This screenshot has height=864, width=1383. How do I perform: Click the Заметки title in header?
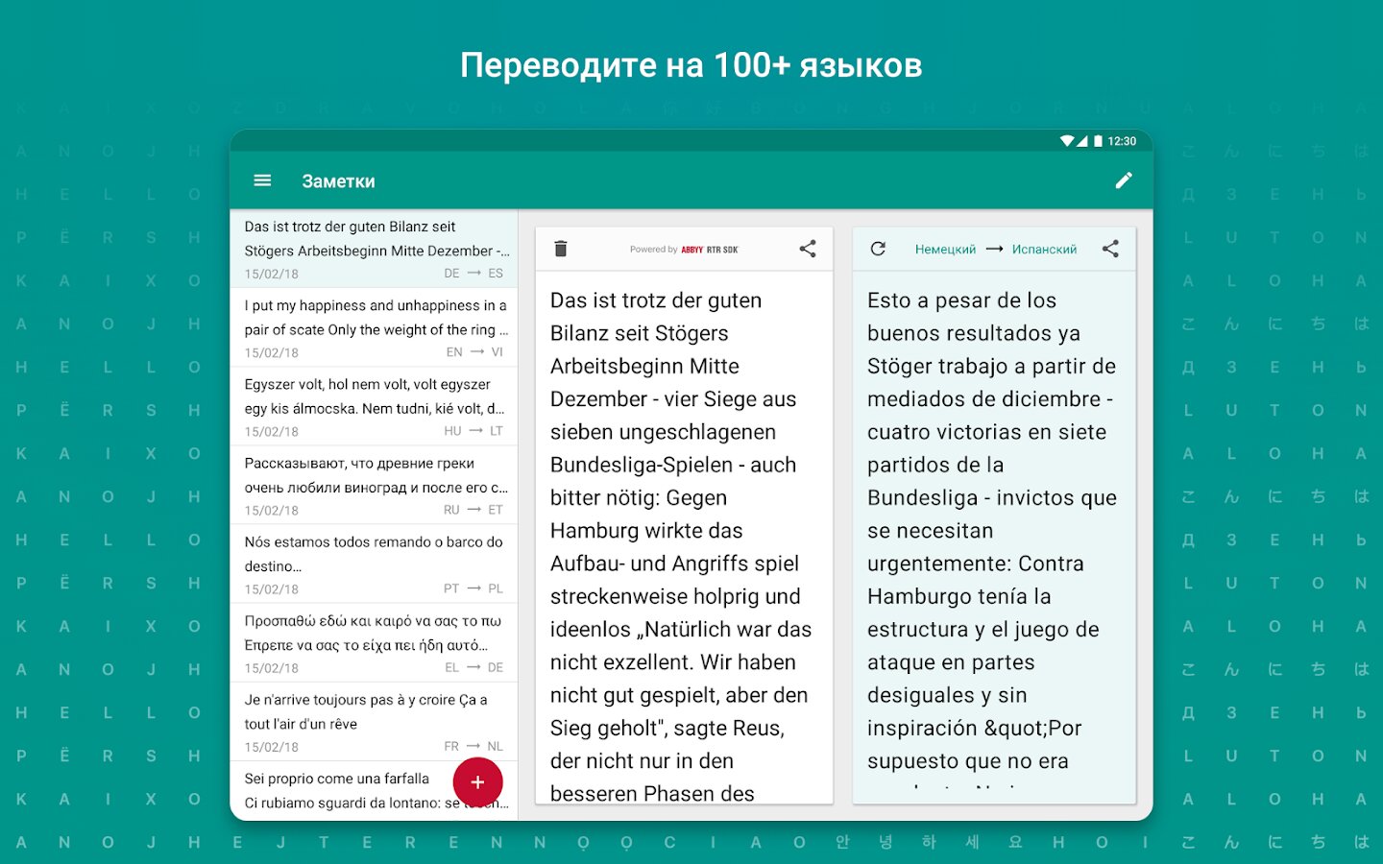pyautogui.click(x=338, y=181)
